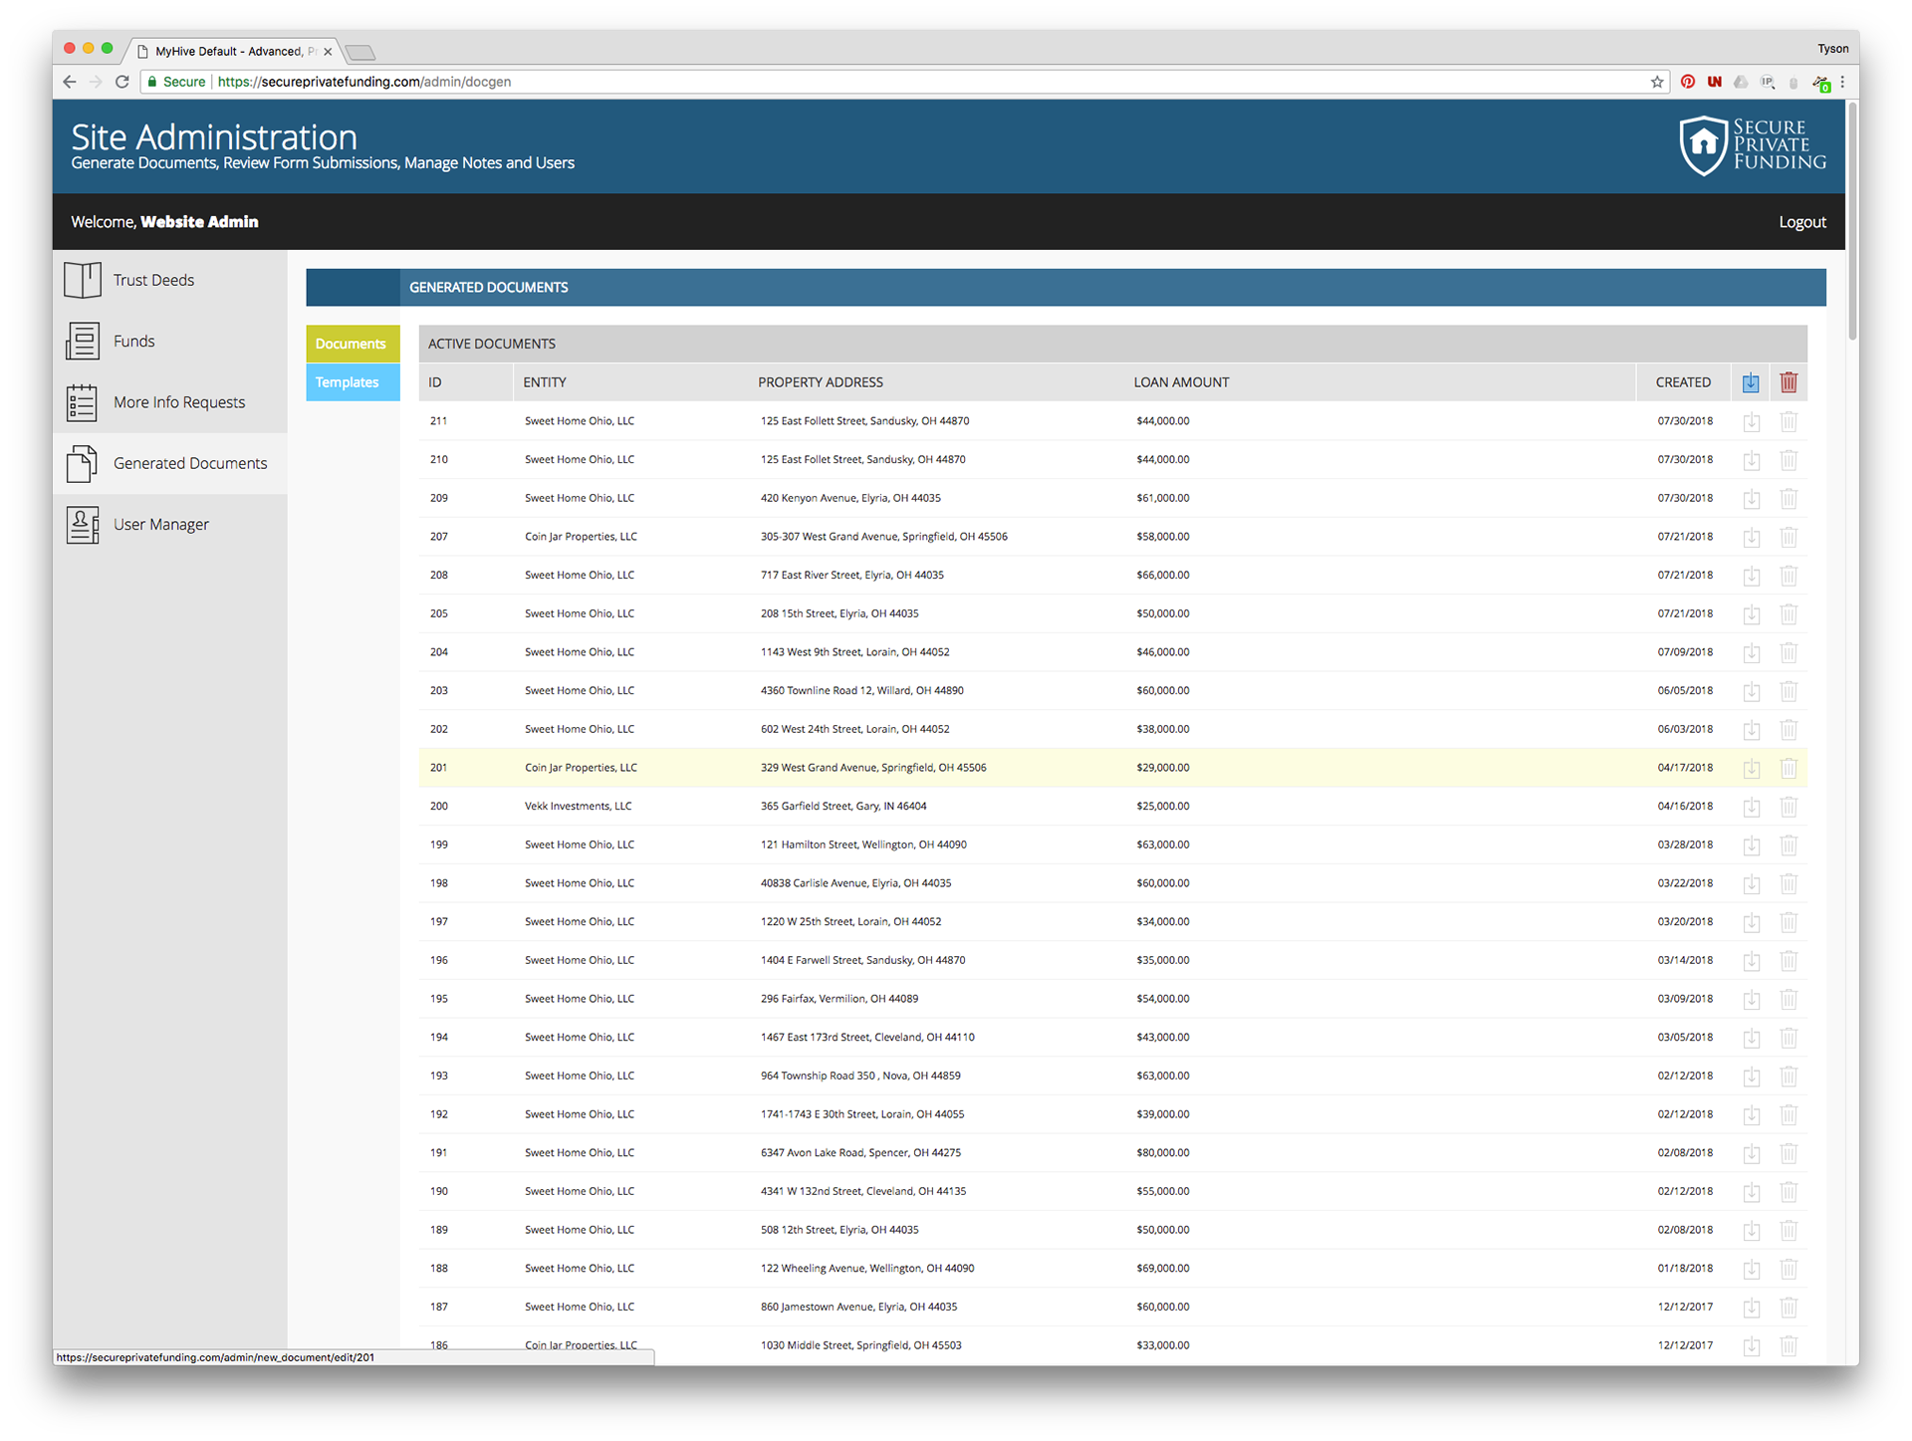Go to the More Info Requests section
This screenshot has width=1912, height=1441.
tap(178, 402)
